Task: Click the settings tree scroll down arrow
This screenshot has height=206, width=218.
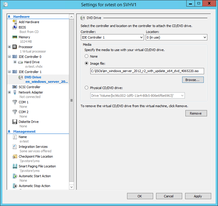Action: (x=71, y=187)
